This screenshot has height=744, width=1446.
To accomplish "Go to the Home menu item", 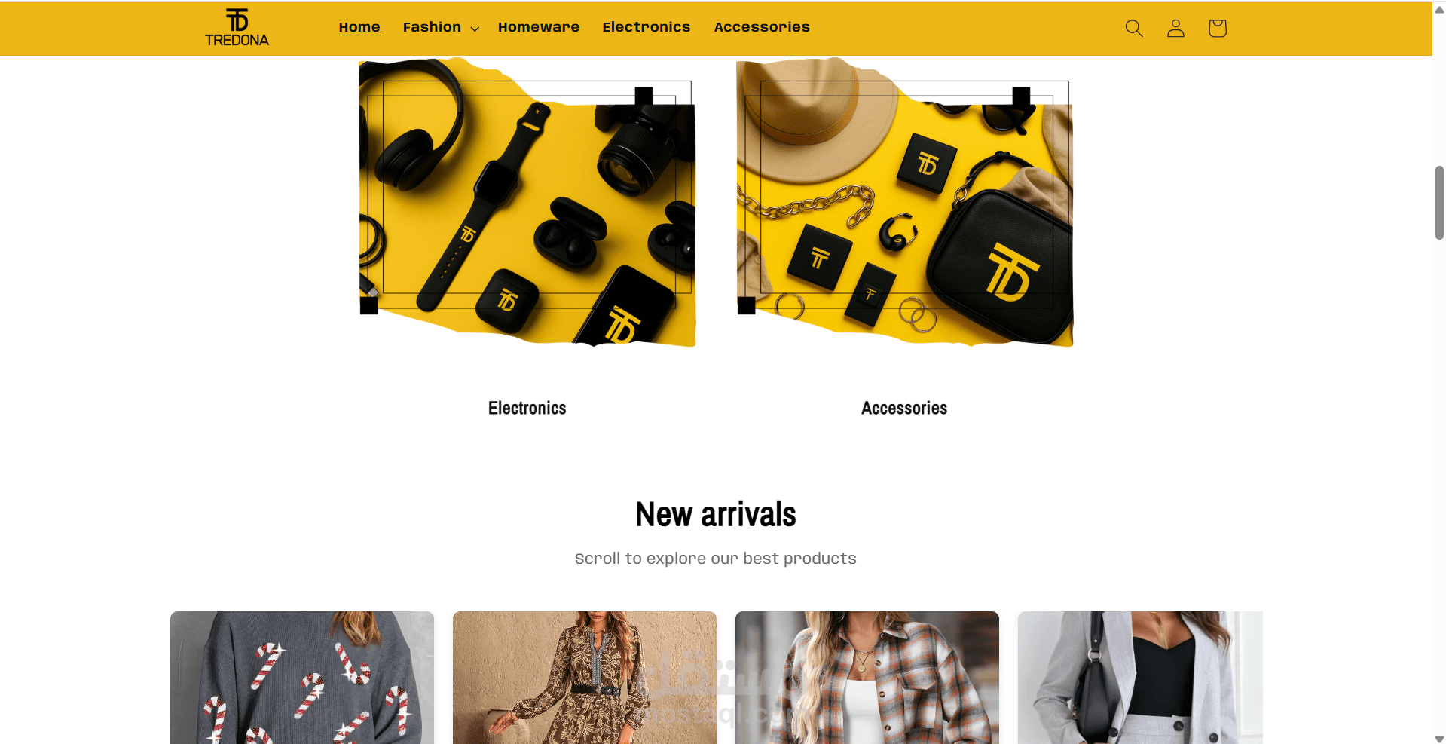I will tap(359, 27).
